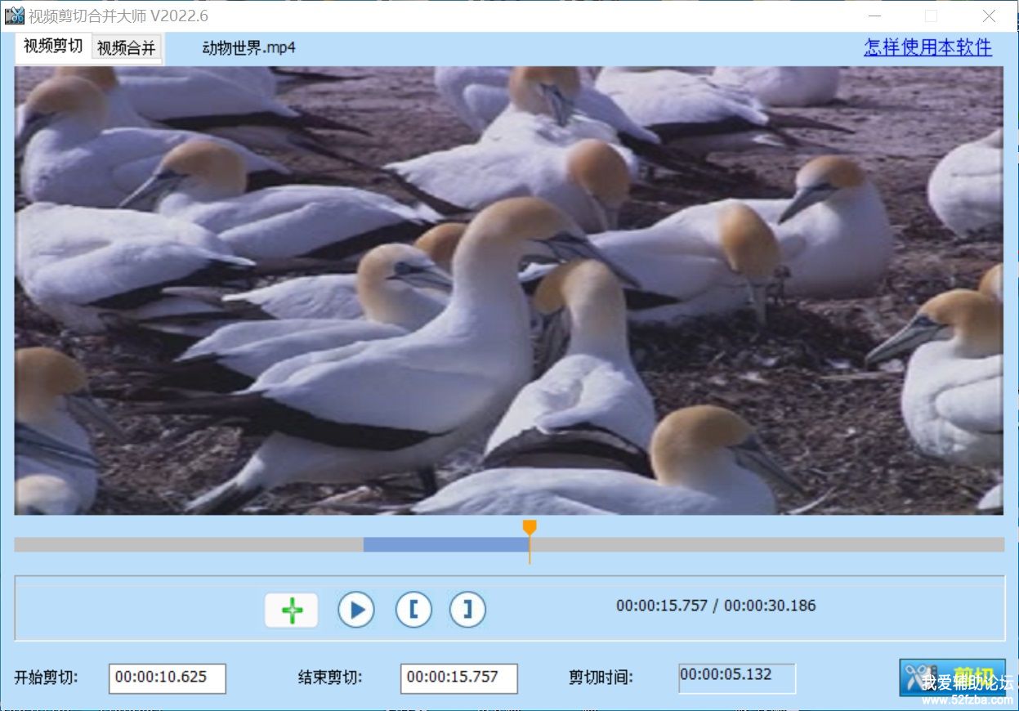Open the 怎样使用本软件 help link
The height and width of the screenshot is (711, 1019).
coord(927,47)
